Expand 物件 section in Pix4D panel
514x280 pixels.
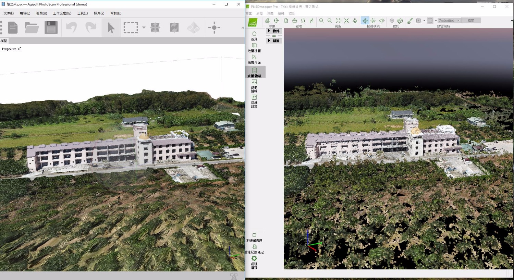pos(274,31)
